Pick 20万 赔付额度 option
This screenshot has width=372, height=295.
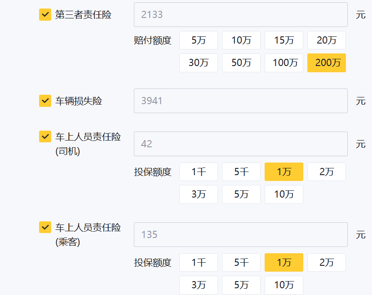326,40
